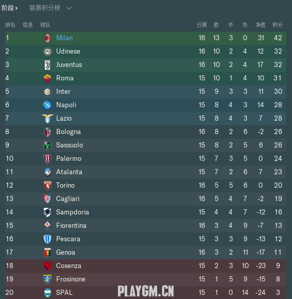Viewport: 292px width, 299px height.
Task: Click the Fiorentina crest icon
Action: coord(47,226)
